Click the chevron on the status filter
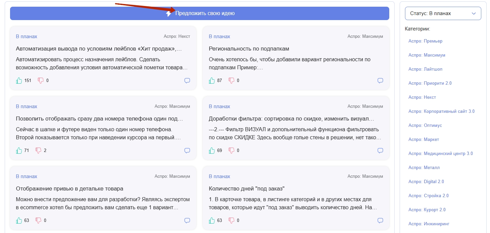Image resolution: width=490 pixels, height=233 pixels. [473, 13]
